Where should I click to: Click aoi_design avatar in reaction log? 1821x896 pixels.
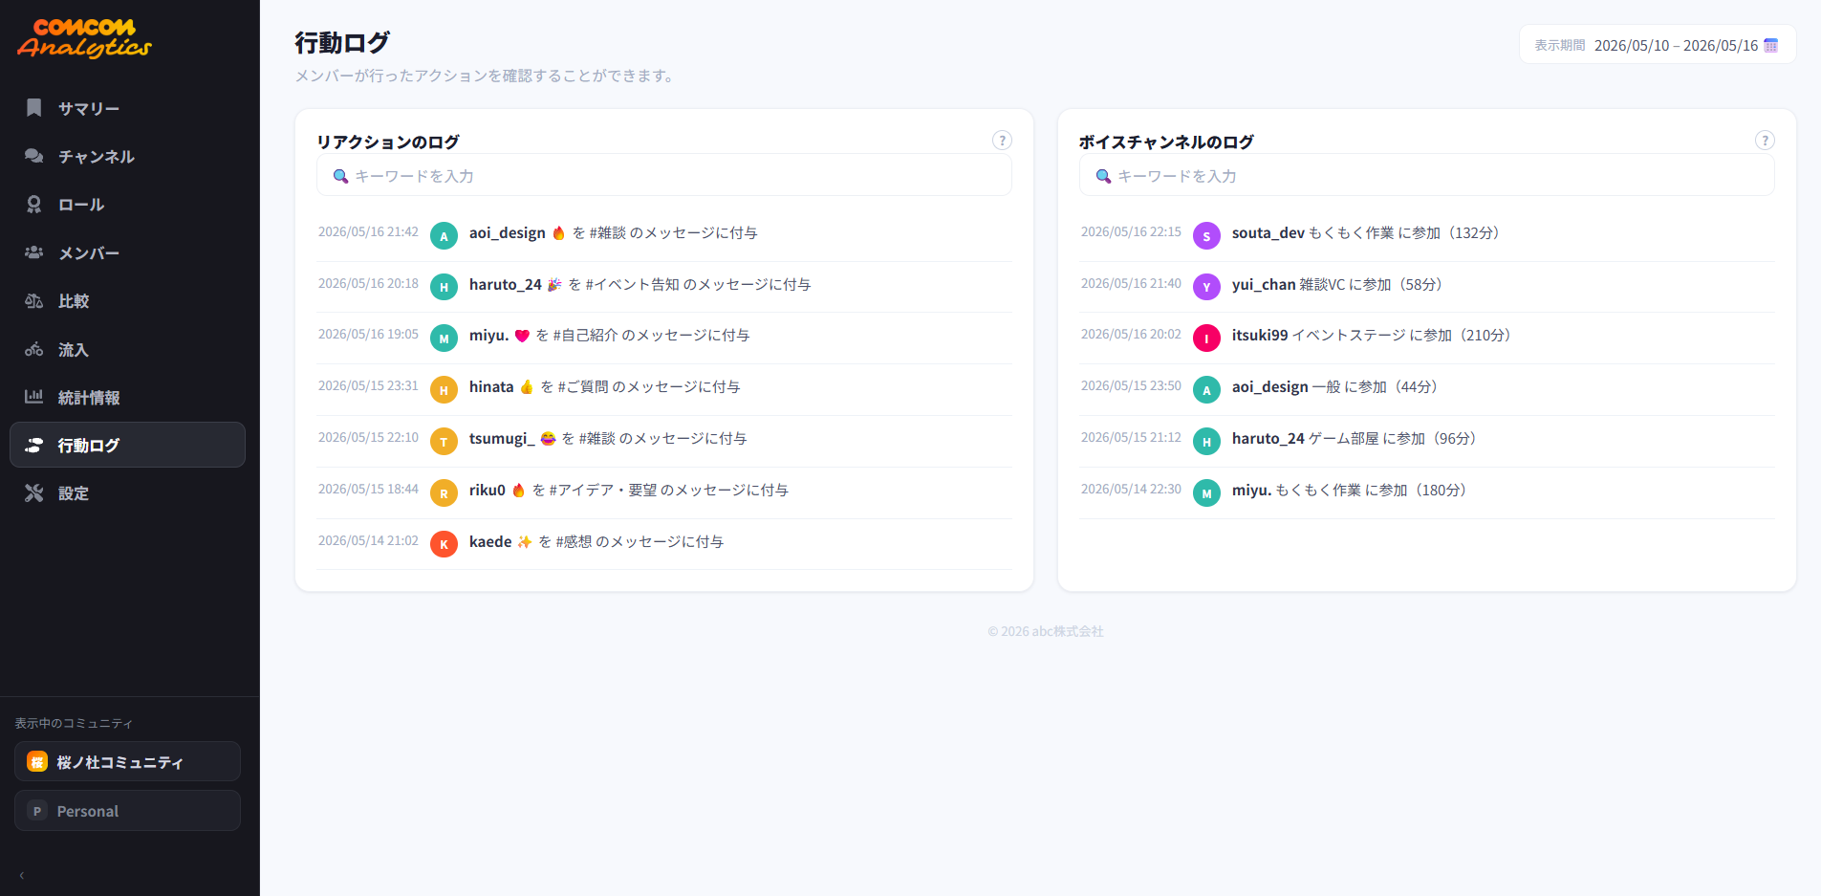pos(444,235)
